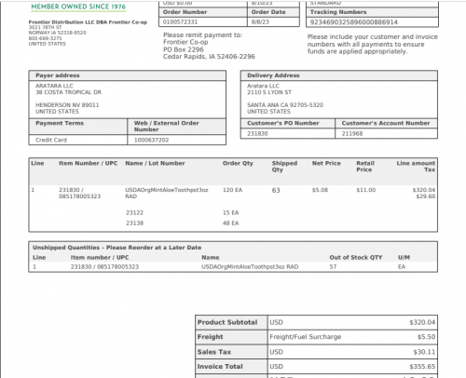This screenshot has width=466, height=378.
Task: Click the PO Box 2296 line
Action: coord(184,49)
